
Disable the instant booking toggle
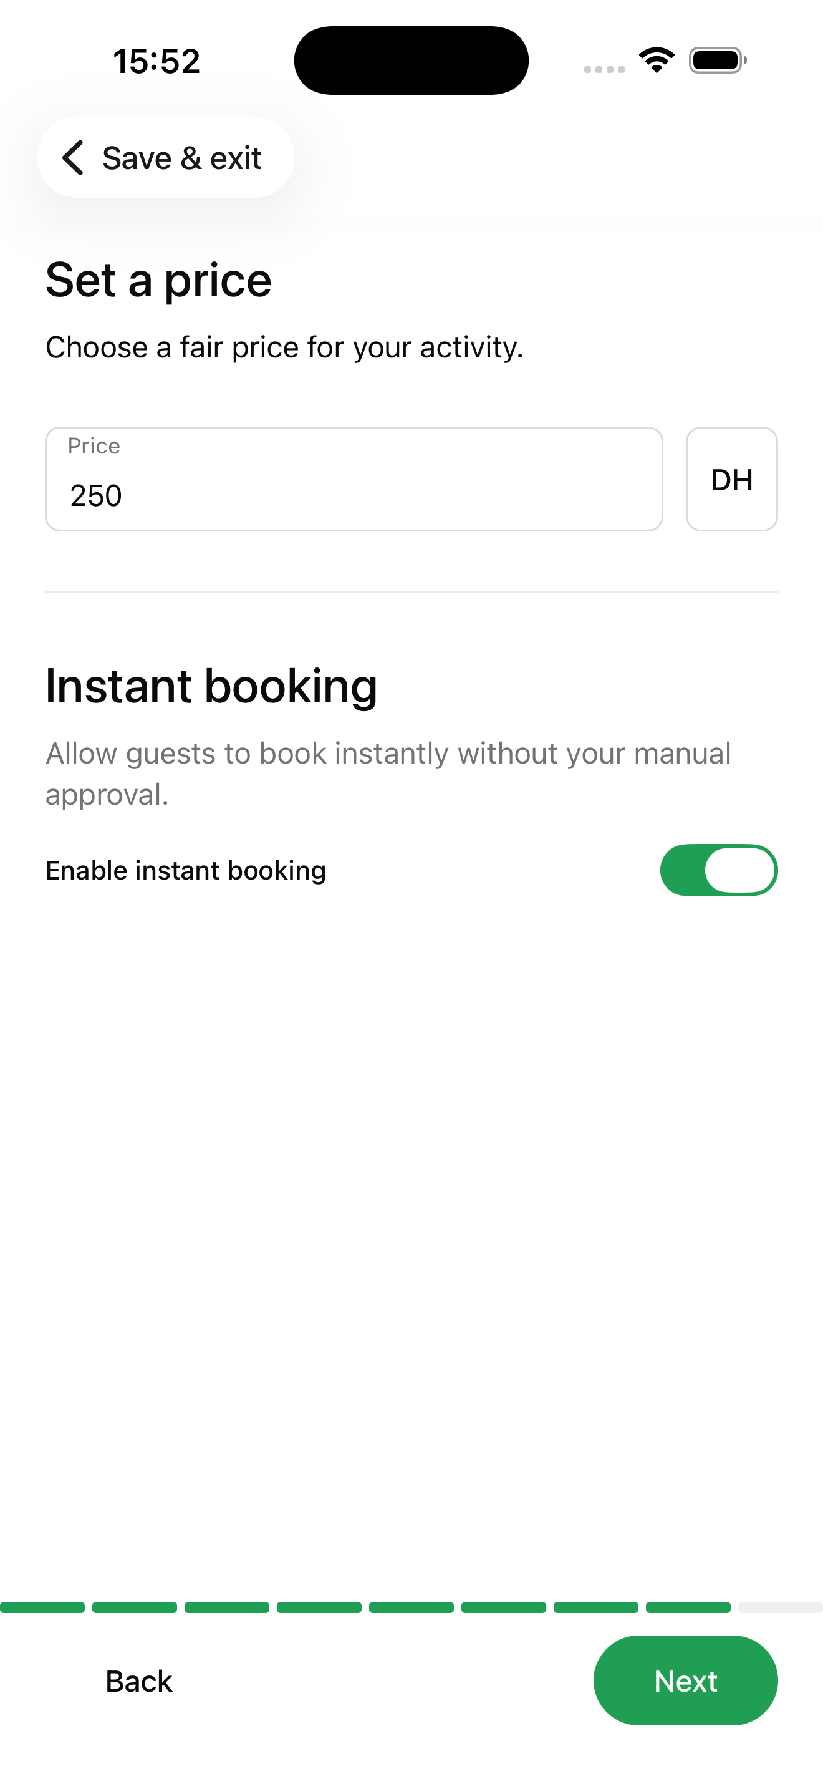(x=718, y=870)
